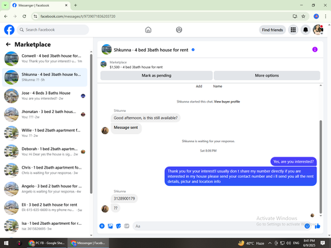Open a new browser tab
This screenshot has height=248, width=331.
click(75, 5)
